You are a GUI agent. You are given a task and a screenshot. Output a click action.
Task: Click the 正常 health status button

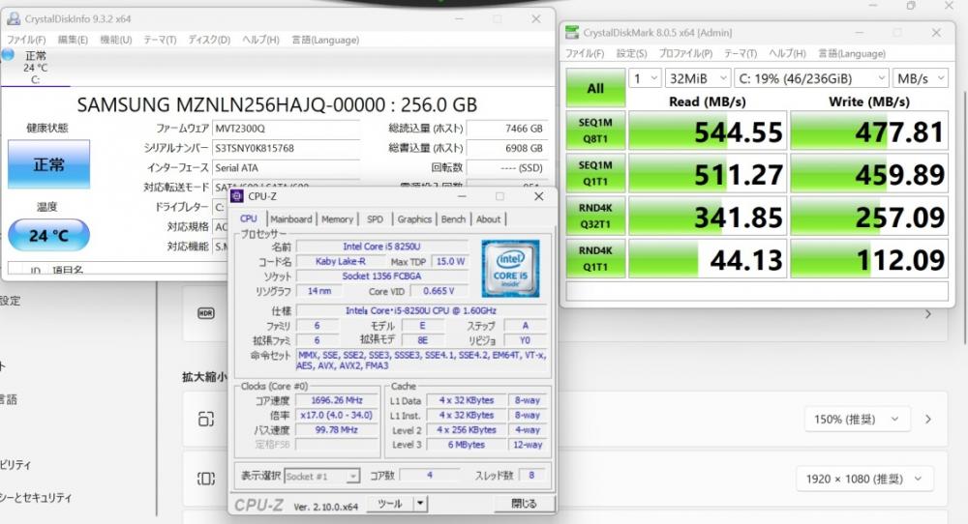(48, 164)
